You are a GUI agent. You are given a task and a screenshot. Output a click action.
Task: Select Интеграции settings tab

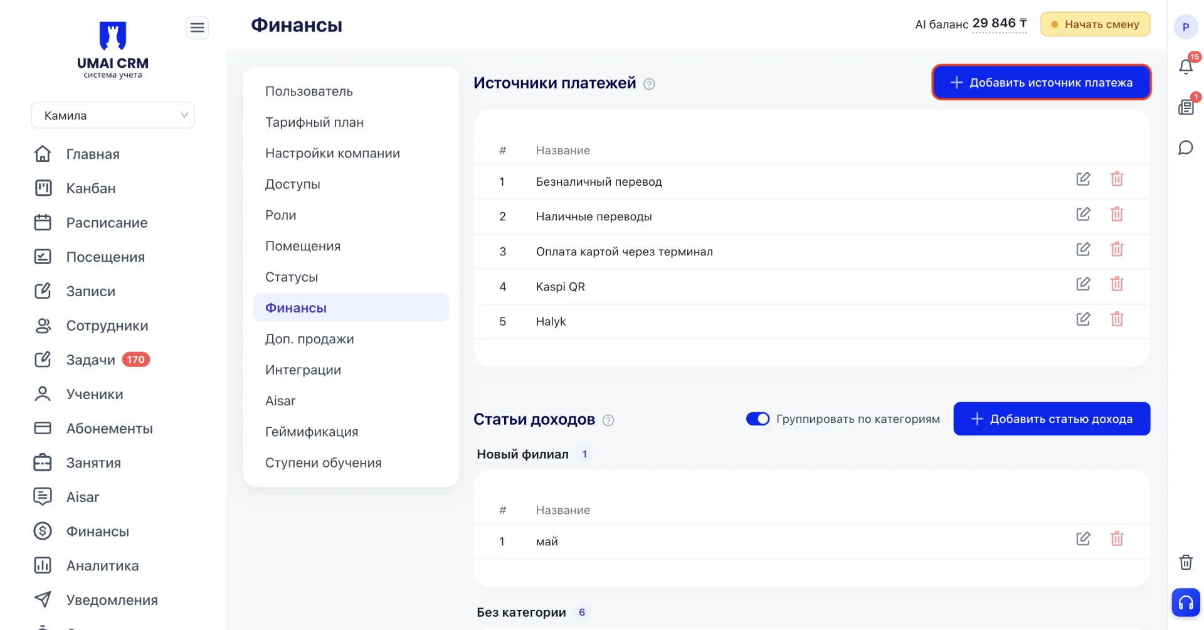[x=351, y=370]
